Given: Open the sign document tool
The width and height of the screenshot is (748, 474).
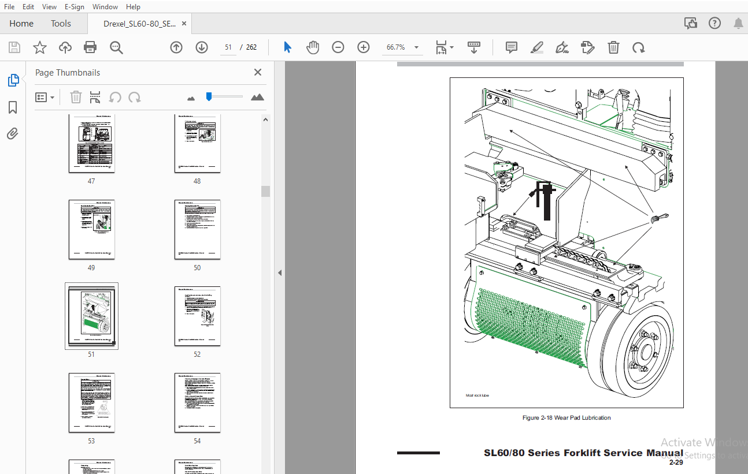Looking at the screenshot, I should (x=562, y=47).
